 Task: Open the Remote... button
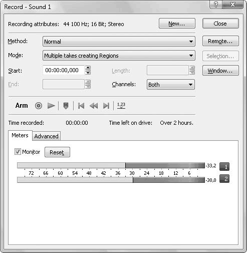220,41
